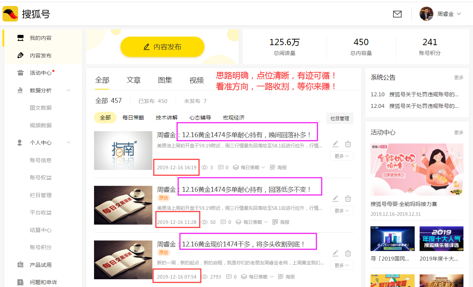This screenshot has width=473, height=287.
Task: Click view-count eye icon showing 2793
Action: pyautogui.click(x=205, y=277)
